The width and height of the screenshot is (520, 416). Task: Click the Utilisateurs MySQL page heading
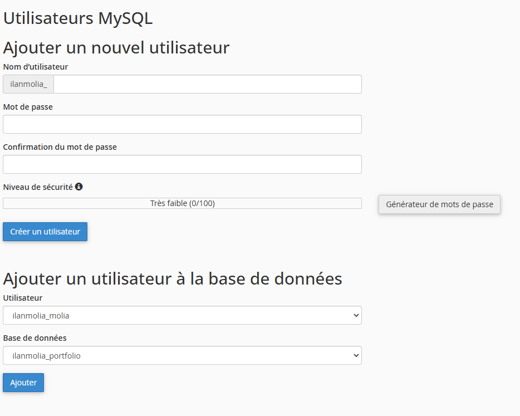click(x=78, y=18)
